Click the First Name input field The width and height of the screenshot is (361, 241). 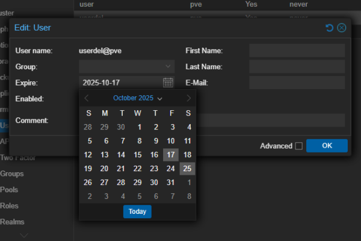point(297,51)
